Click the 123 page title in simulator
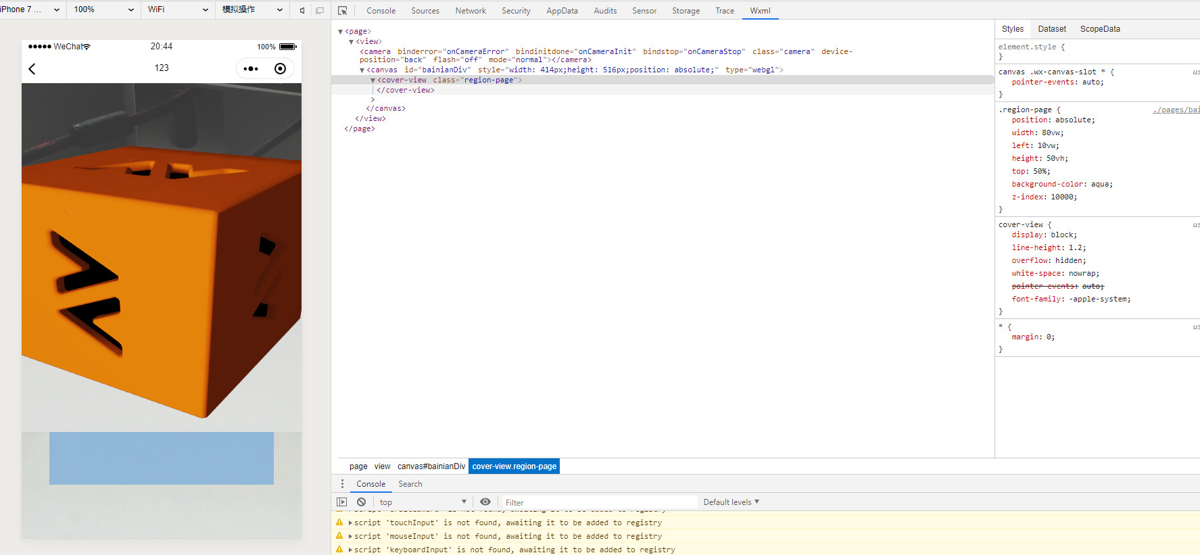Viewport: 1200px width, 555px height. 162,68
